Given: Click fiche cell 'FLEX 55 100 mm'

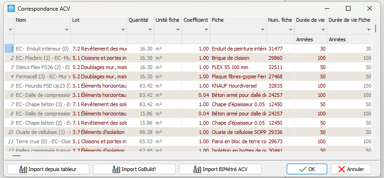Looking at the screenshot, I should tap(238, 67).
